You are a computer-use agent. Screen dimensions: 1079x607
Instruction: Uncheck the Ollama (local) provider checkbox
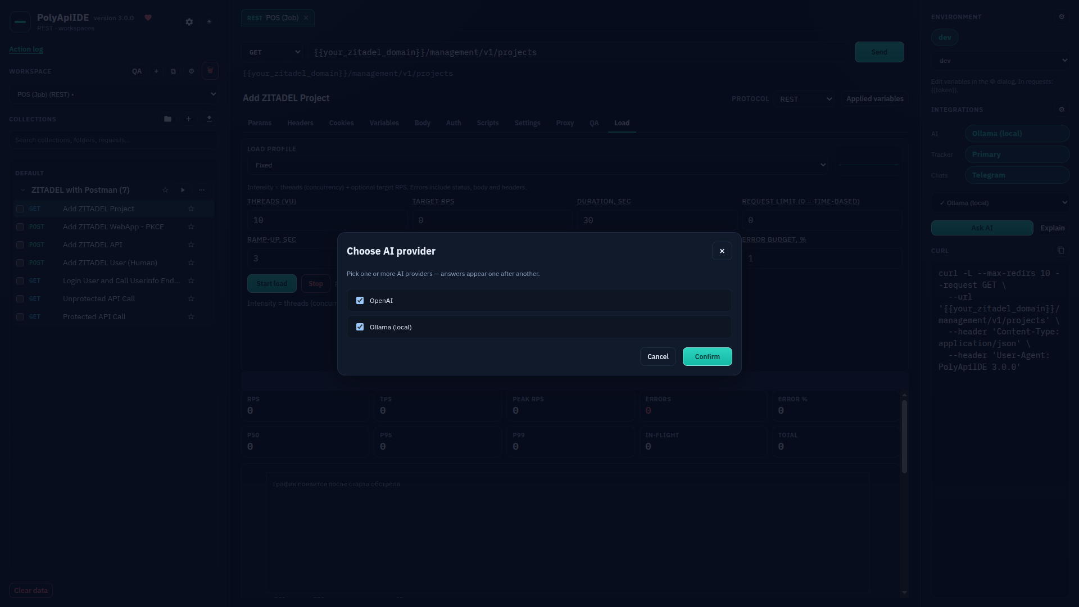point(360,327)
